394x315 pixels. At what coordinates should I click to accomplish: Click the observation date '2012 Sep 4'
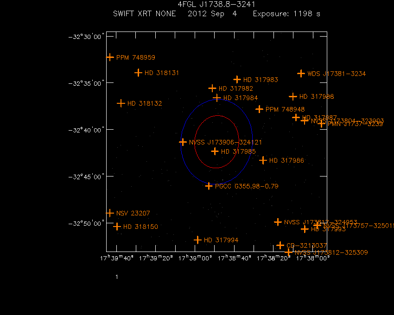click(x=212, y=14)
